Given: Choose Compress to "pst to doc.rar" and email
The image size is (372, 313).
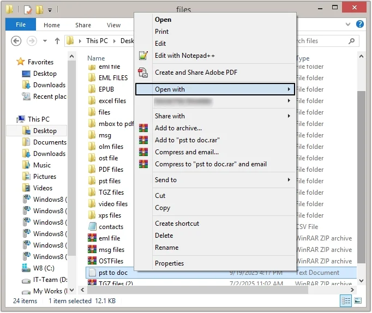Looking at the screenshot, I should (x=215, y=164).
